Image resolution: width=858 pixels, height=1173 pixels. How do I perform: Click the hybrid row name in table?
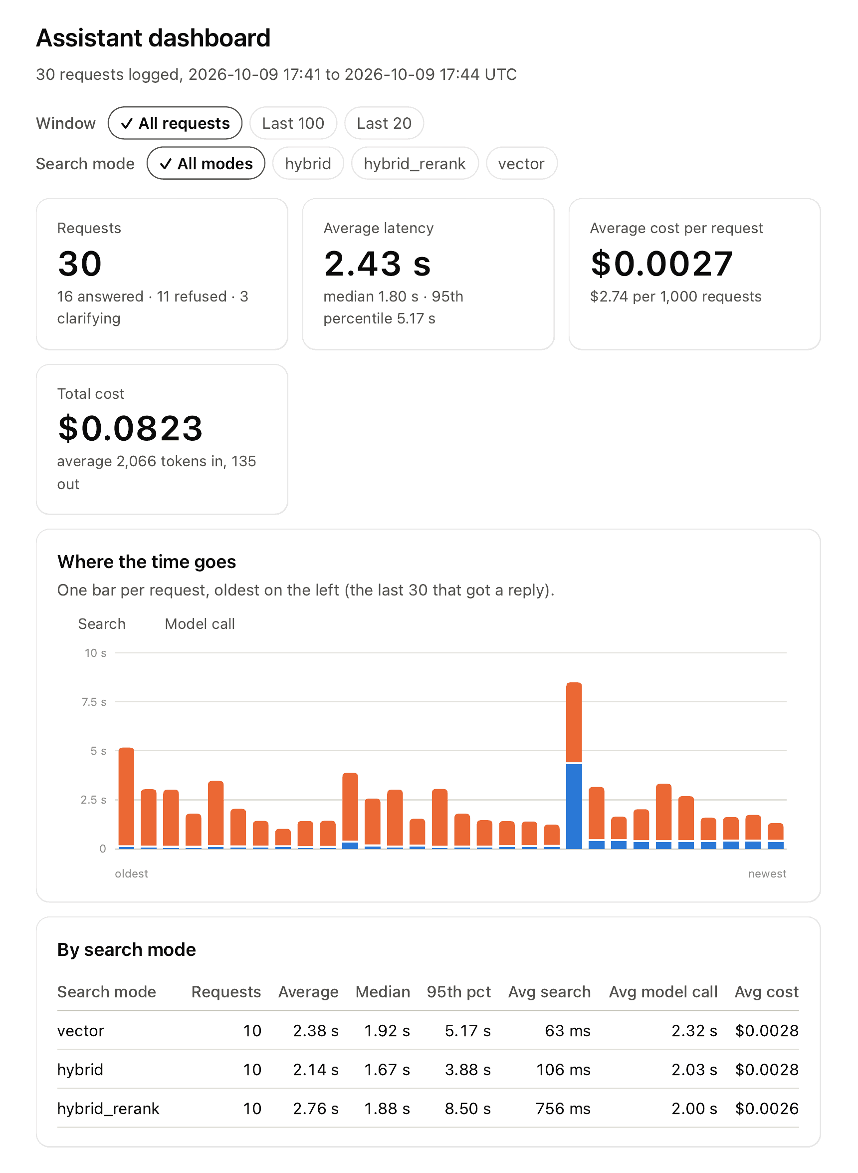[x=80, y=1070]
